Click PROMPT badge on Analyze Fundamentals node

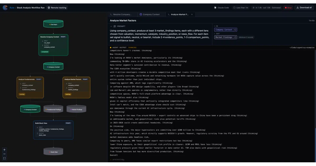coord(39,79)
